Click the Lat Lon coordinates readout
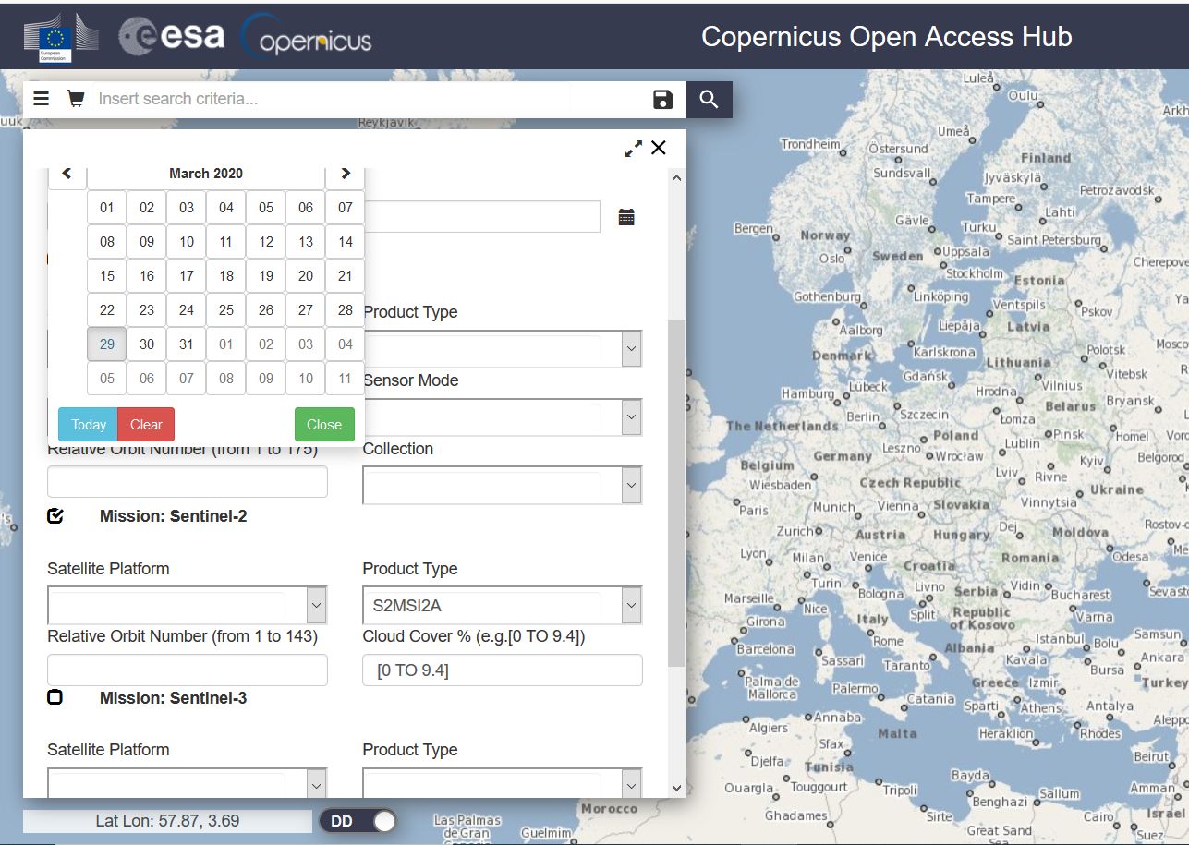Image resolution: width=1189 pixels, height=845 pixels. 167,821
